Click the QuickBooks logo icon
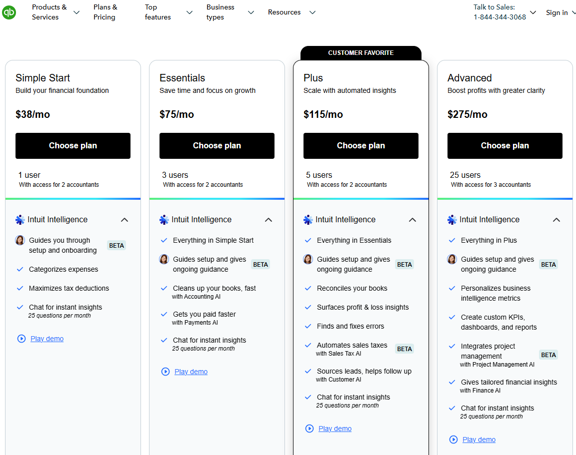 (9, 12)
